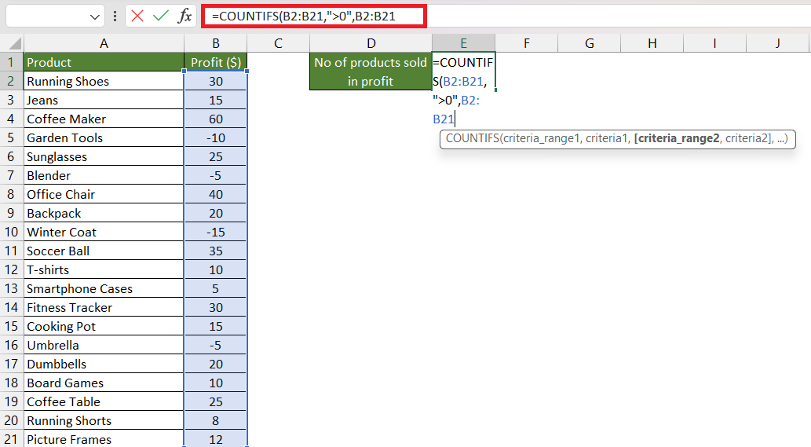This screenshot has height=447, width=811.
Task: Click the Backpack cell
Action: [104, 213]
